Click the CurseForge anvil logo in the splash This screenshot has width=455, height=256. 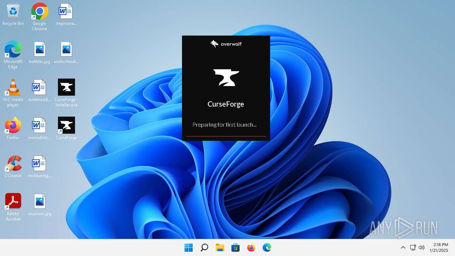(226, 78)
